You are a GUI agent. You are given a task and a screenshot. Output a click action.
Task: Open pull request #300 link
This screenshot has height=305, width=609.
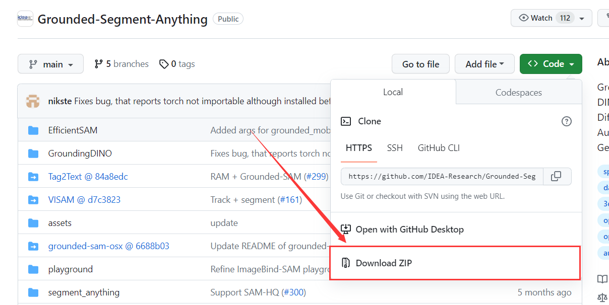(294, 292)
